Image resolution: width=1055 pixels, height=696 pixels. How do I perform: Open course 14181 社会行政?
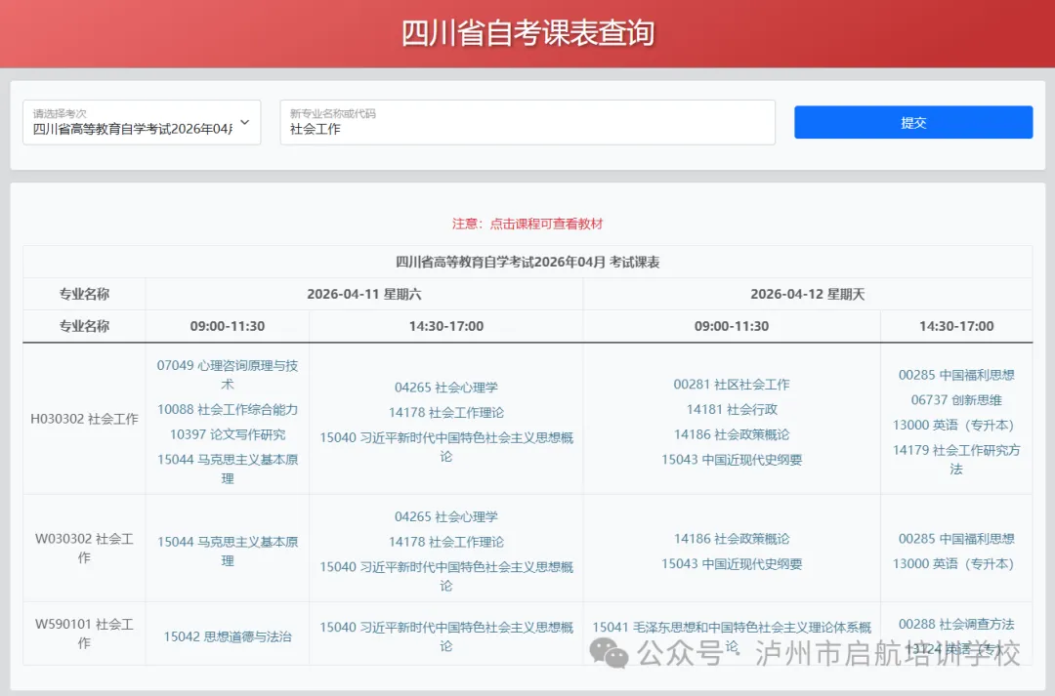[x=732, y=410]
